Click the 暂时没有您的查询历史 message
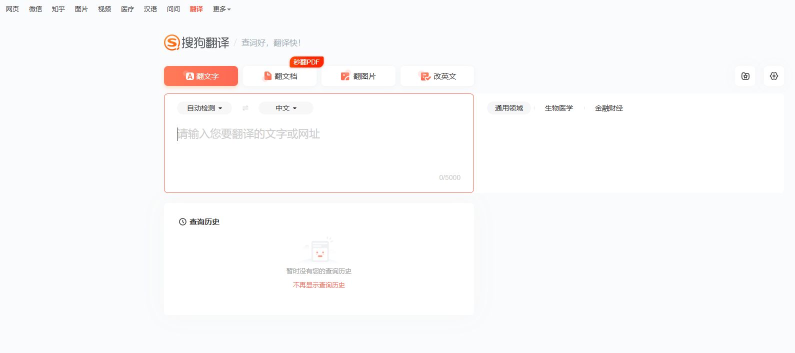 coord(319,271)
